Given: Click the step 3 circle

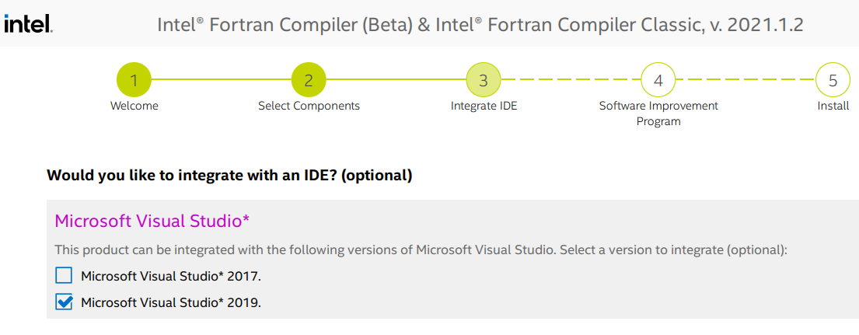Looking at the screenshot, I should click(484, 80).
